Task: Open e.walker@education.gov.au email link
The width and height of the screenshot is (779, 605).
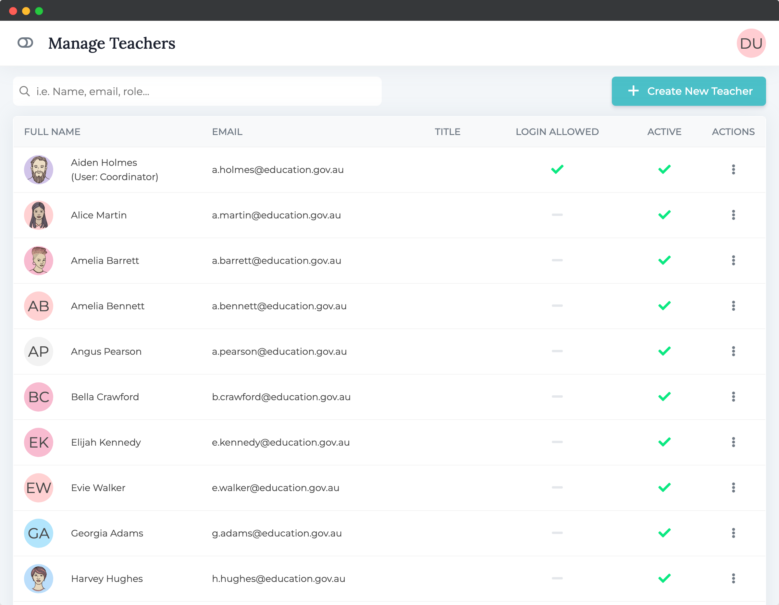Action: click(275, 488)
